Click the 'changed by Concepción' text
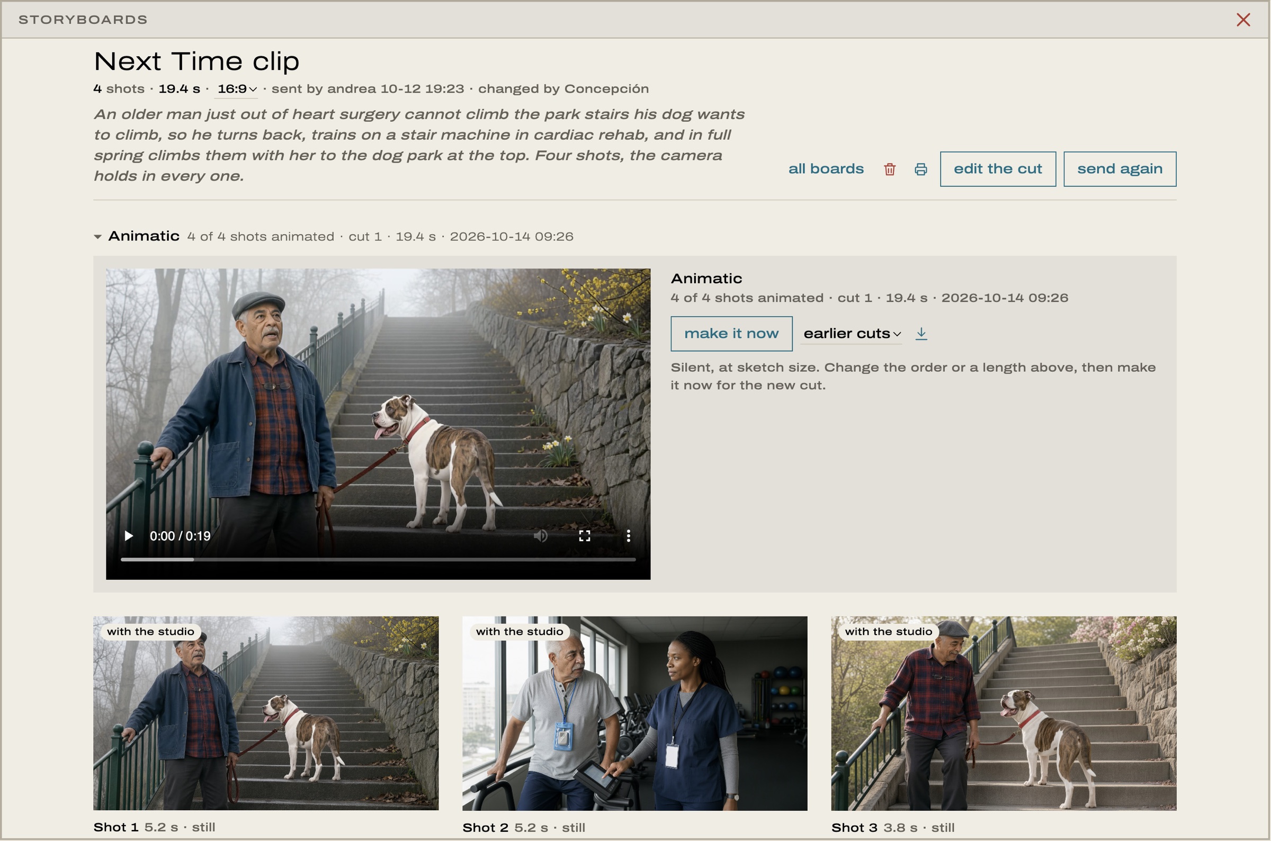The image size is (1271, 841). [x=563, y=89]
